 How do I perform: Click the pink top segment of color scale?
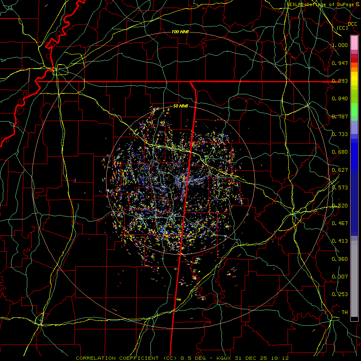[354, 43]
